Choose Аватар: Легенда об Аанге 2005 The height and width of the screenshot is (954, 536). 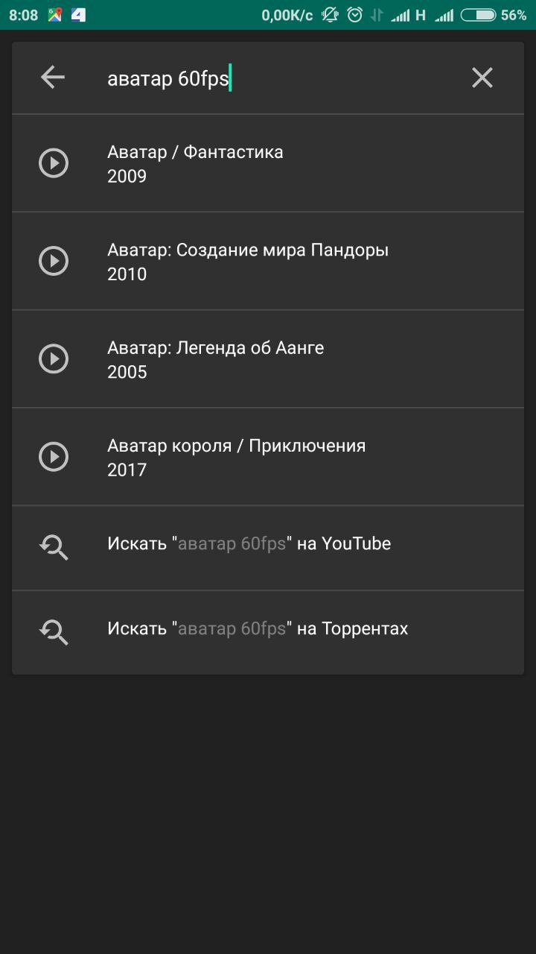tap(268, 358)
